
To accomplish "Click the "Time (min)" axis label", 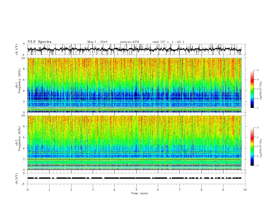I will (139, 193).
